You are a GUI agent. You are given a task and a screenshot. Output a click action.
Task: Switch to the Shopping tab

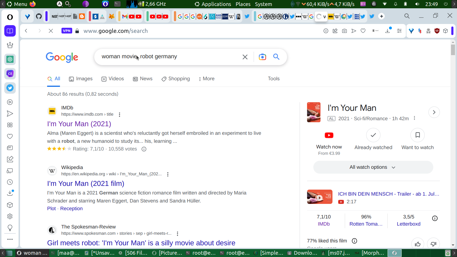[176, 79]
